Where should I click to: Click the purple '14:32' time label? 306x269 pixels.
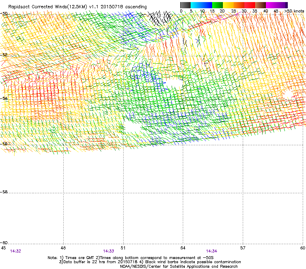click(15, 251)
